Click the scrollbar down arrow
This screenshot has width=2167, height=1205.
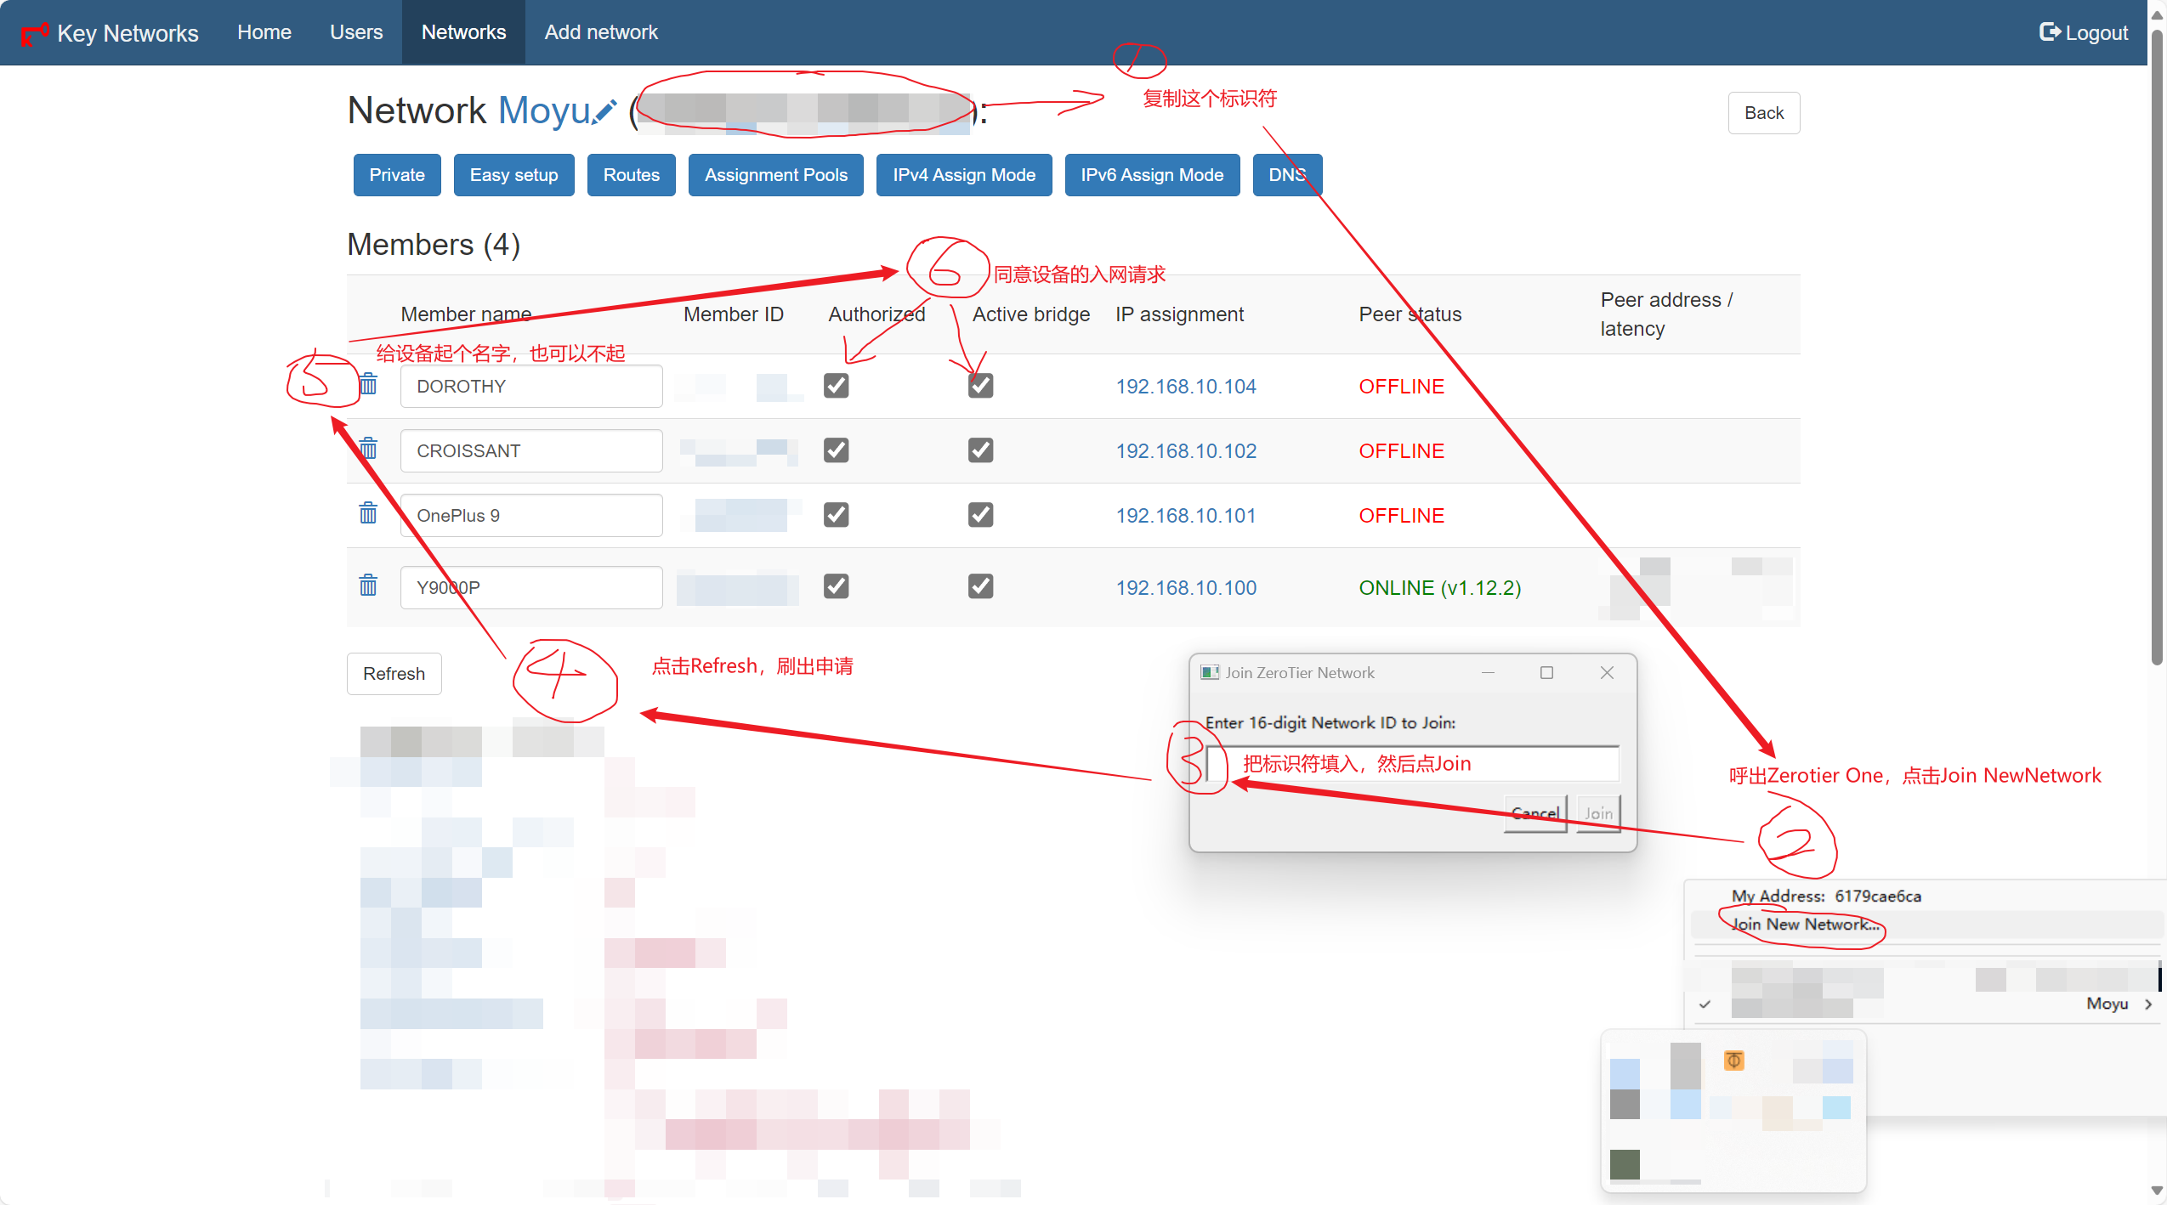click(2158, 1191)
